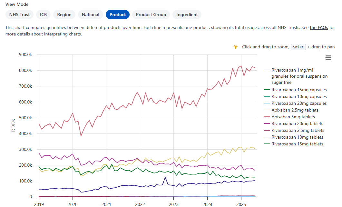Switch to ICB view mode
The height and width of the screenshot is (207, 342).
tap(43, 15)
